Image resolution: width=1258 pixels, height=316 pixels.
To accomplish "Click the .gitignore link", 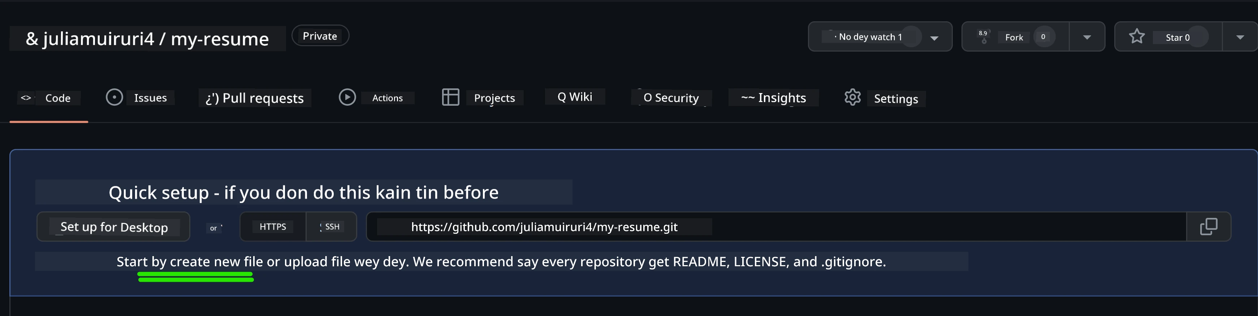I will click(852, 262).
